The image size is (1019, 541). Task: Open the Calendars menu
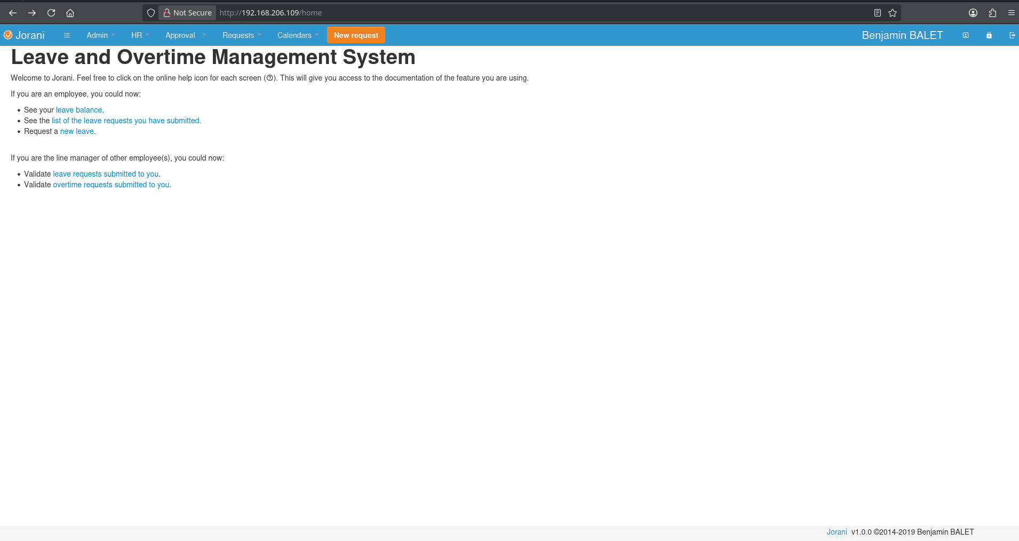click(298, 35)
